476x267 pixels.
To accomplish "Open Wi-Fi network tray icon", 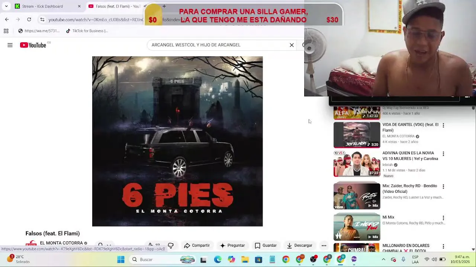I will tap(427, 260).
